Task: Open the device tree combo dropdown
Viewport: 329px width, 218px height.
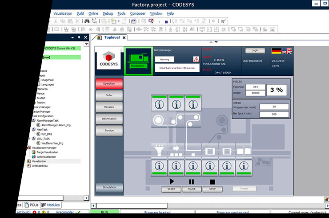Action: click(86, 44)
